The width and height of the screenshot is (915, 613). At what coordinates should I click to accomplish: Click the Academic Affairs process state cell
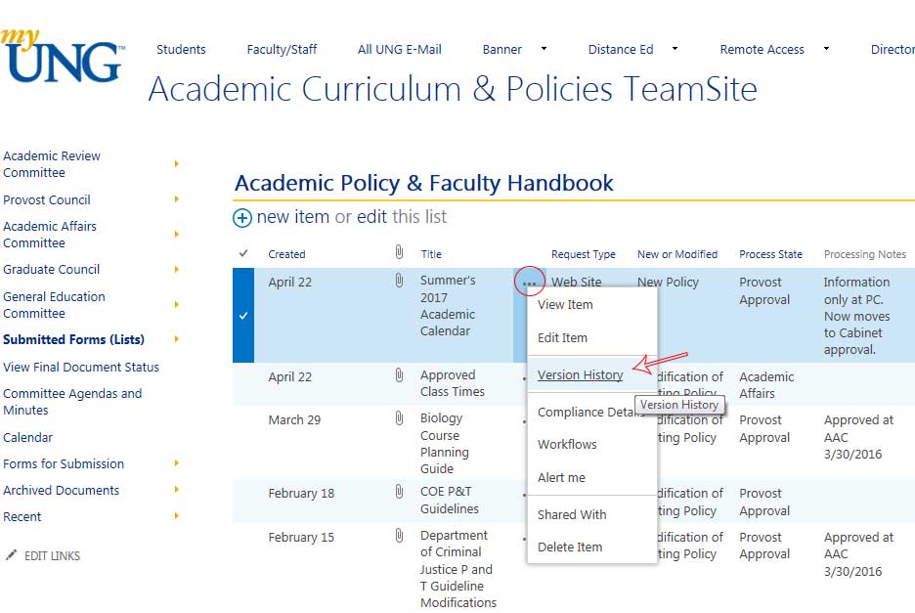tap(766, 385)
